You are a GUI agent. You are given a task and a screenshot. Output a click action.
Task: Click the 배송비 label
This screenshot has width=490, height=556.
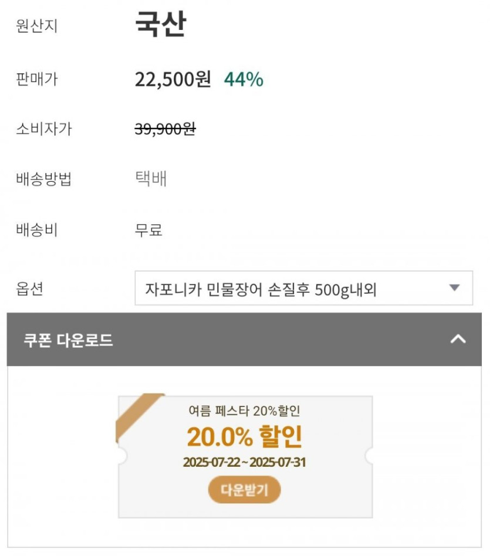coord(37,230)
